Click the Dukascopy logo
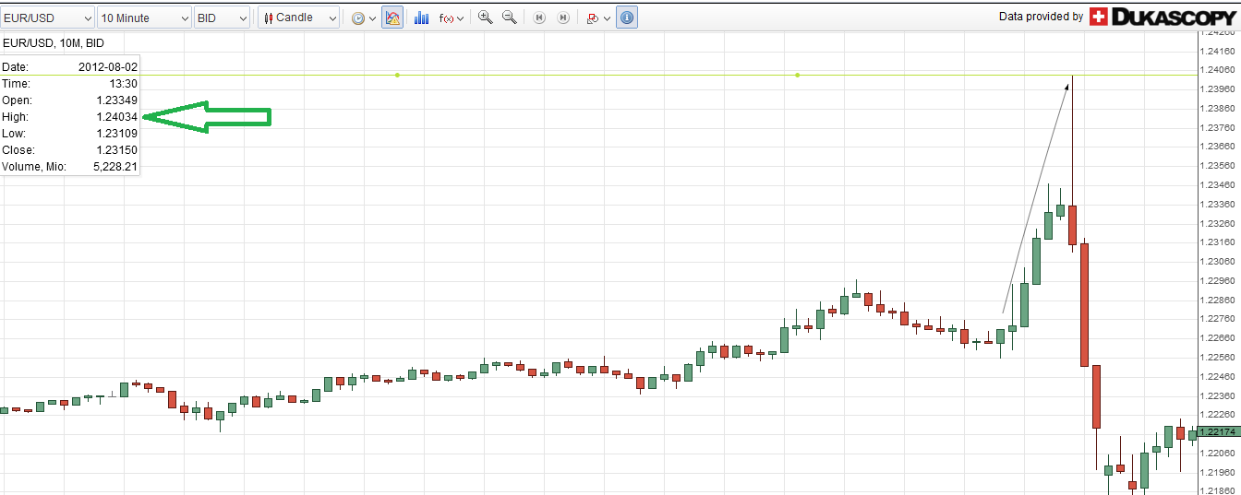Image resolution: width=1241 pixels, height=495 pixels. point(1163,17)
